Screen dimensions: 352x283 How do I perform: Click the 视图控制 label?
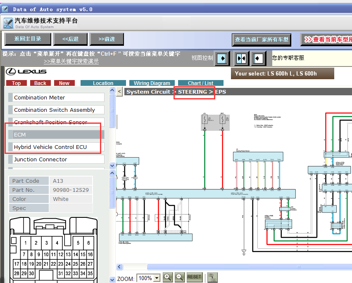[x=202, y=58]
